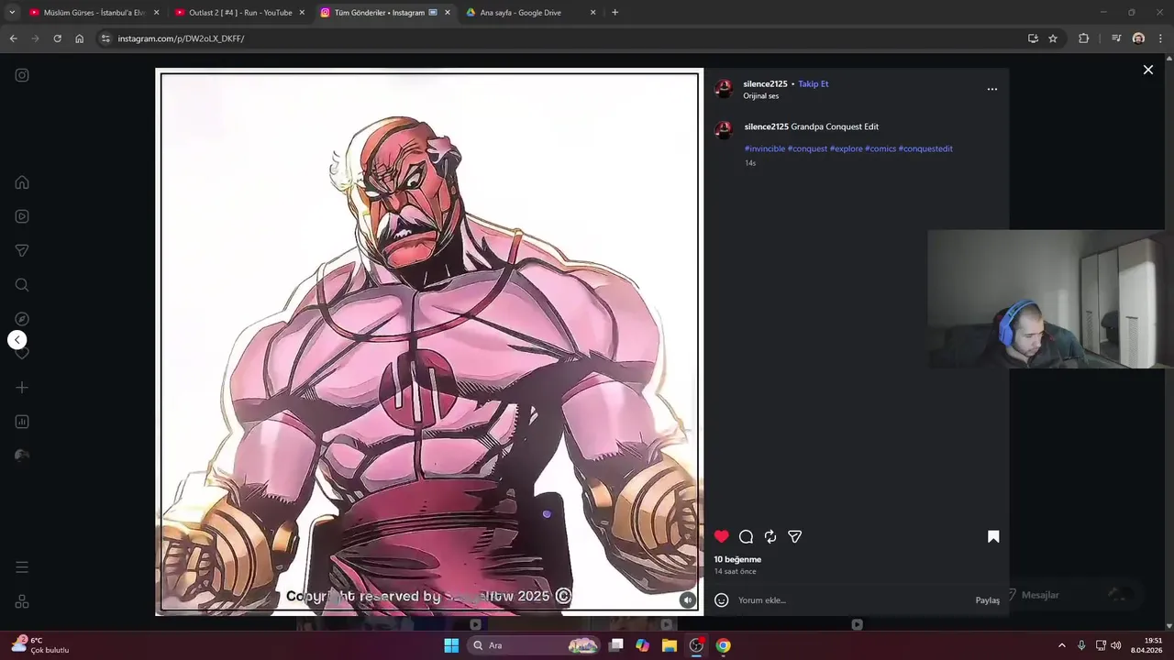
Task: Open Search from the sidebar
Action: tap(22, 285)
